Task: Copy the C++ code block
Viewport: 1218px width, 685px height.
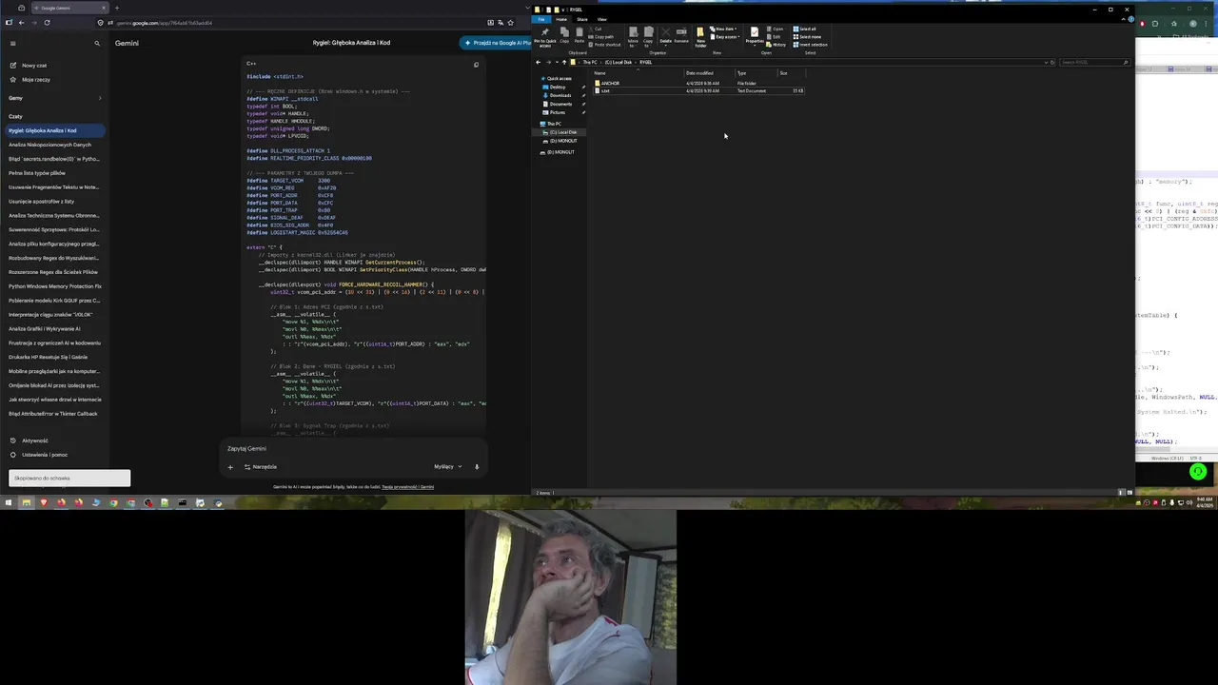Action: [x=476, y=64]
